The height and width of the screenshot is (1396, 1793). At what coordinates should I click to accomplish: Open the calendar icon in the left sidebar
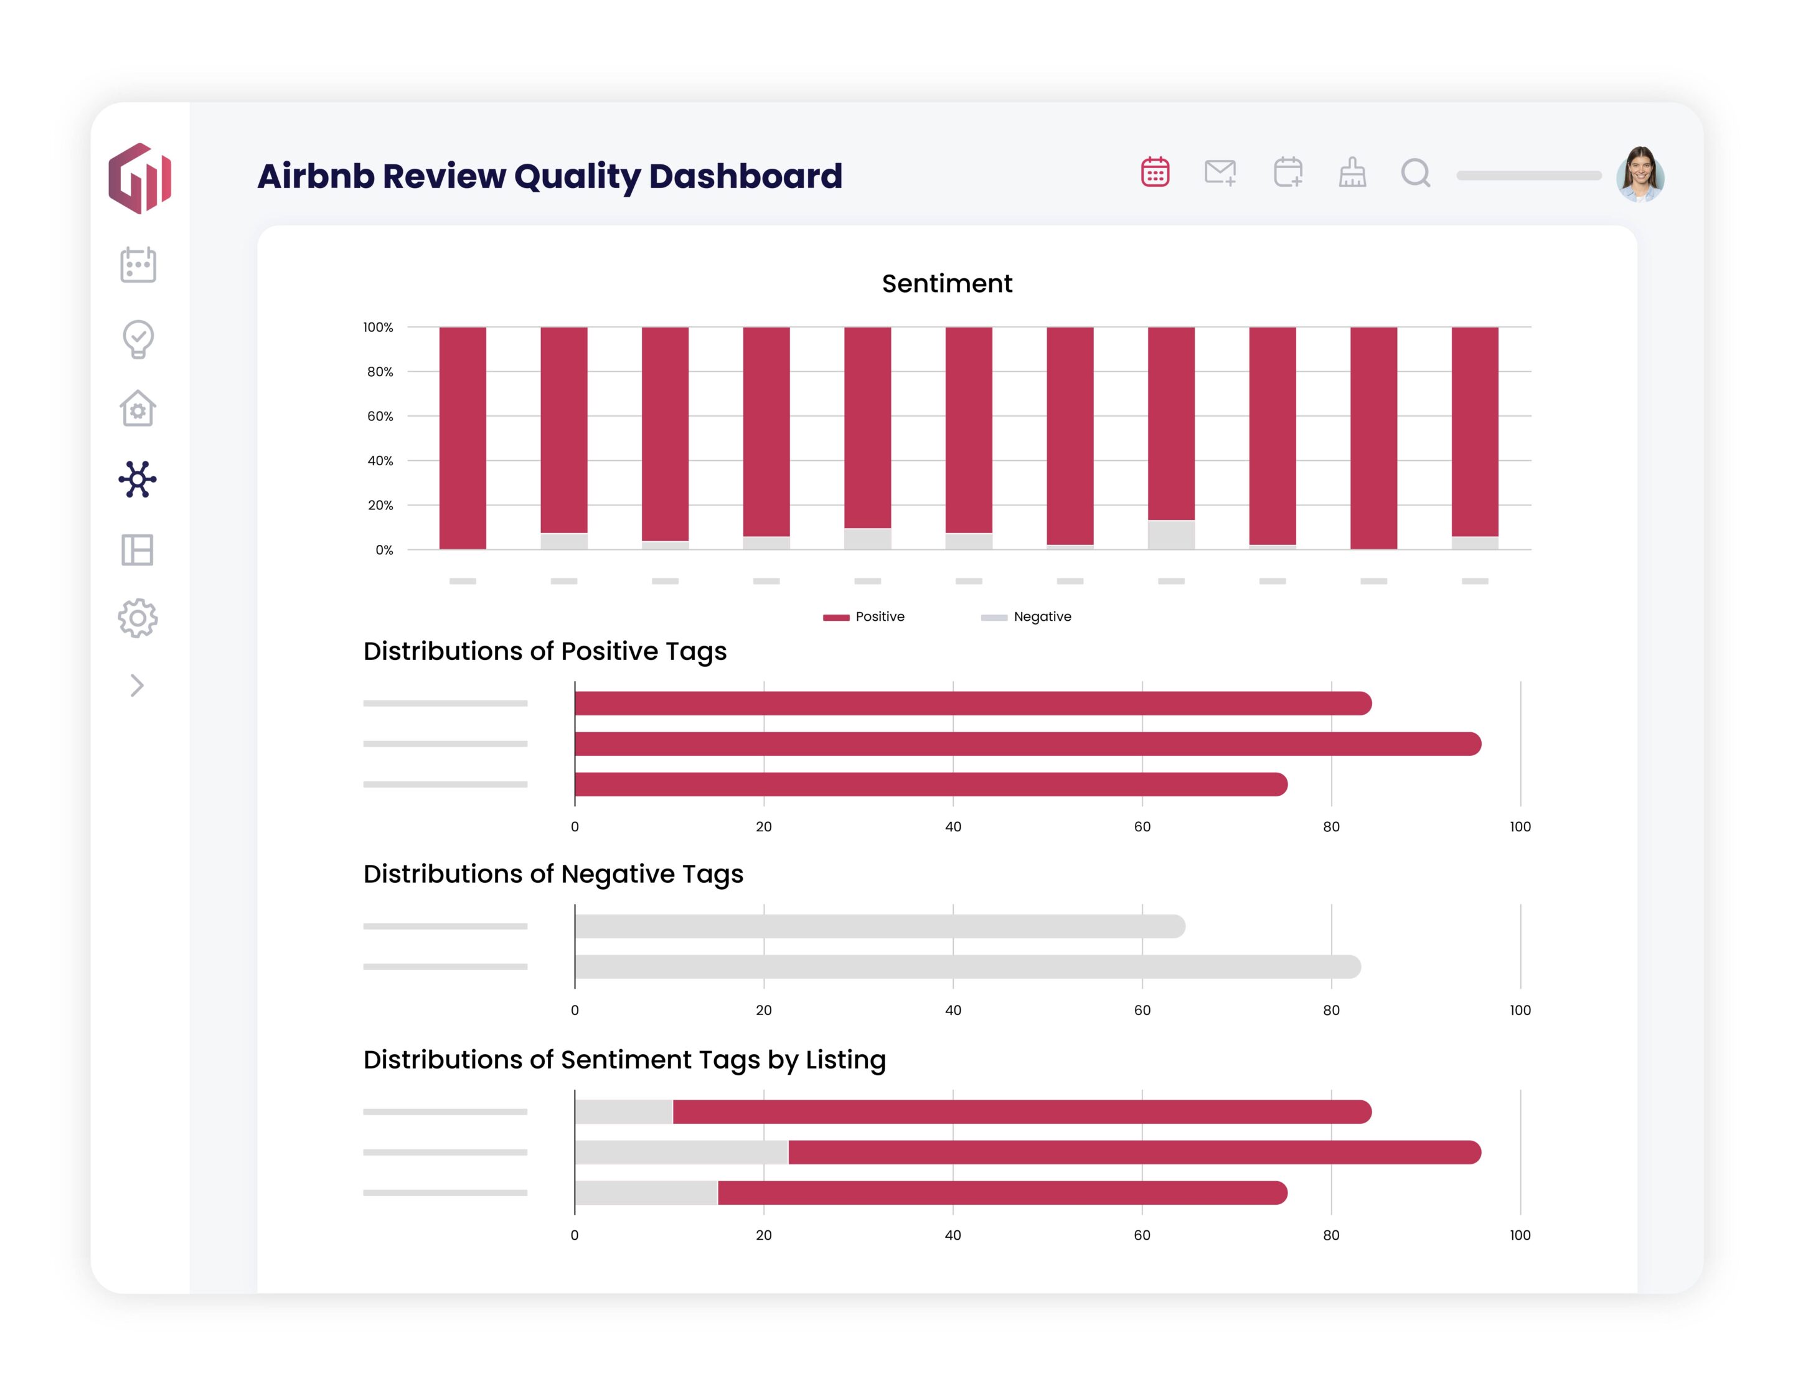pyautogui.click(x=138, y=265)
